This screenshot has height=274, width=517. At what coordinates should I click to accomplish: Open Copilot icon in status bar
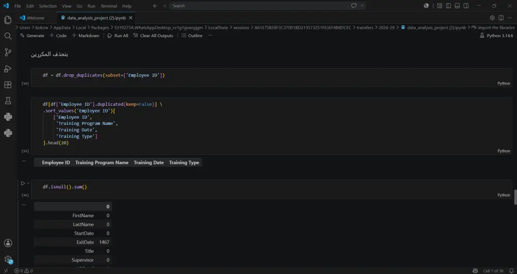[x=475, y=271]
